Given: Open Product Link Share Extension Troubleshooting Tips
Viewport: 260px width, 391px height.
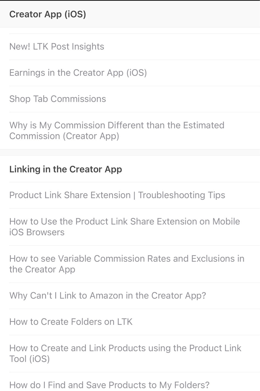Looking at the screenshot, I should pos(117,195).
